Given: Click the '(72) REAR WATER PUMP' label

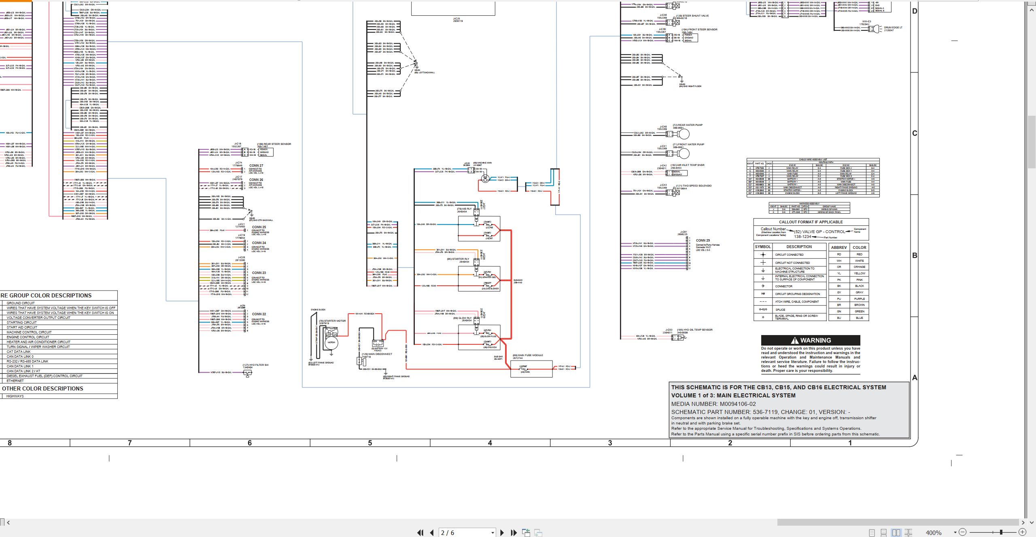Looking at the screenshot, I should (688, 125).
